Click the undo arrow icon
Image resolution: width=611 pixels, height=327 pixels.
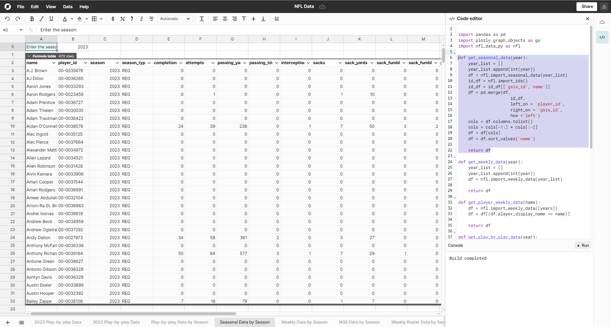click(x=7, y=19)
